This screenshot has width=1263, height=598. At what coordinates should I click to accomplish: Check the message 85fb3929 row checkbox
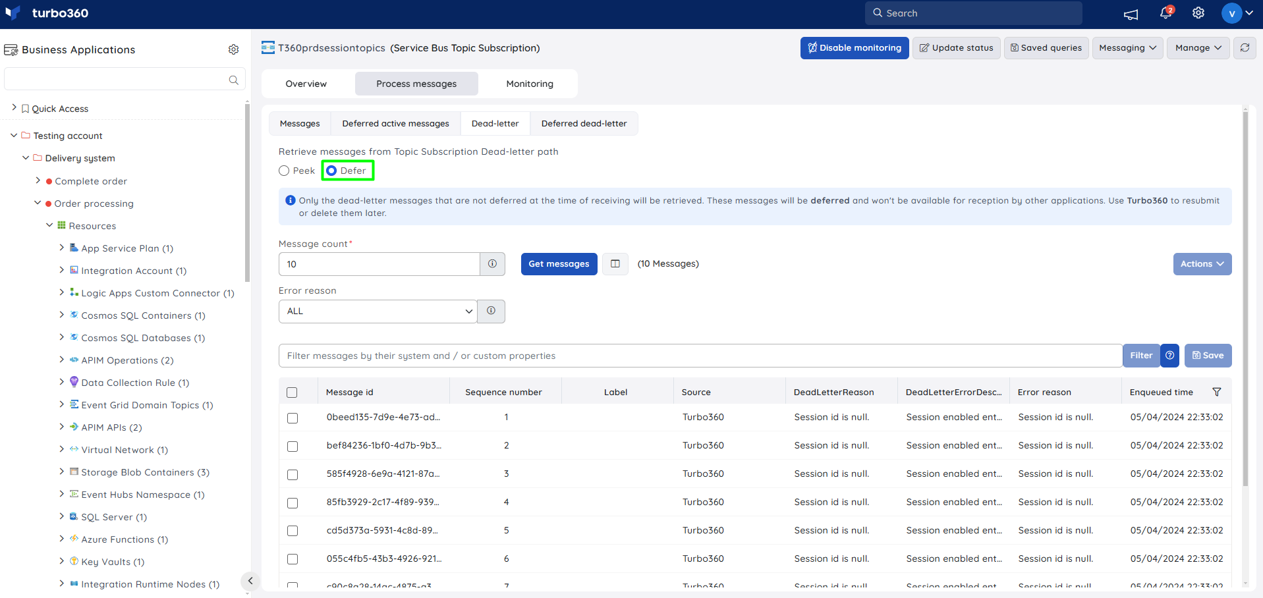point(293,503)
